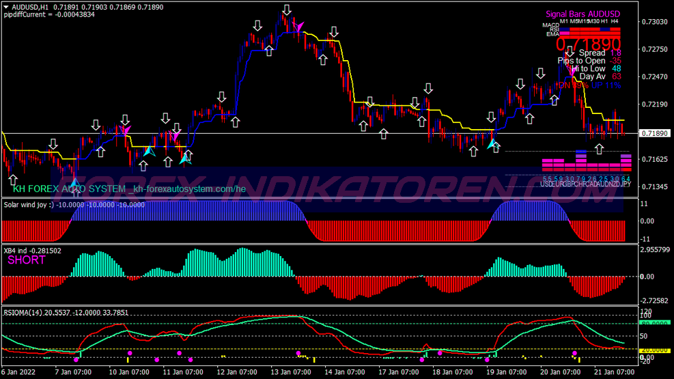Click the AUDUSD,H1 price header text
The image size is (674, 379).
point(87,7)
